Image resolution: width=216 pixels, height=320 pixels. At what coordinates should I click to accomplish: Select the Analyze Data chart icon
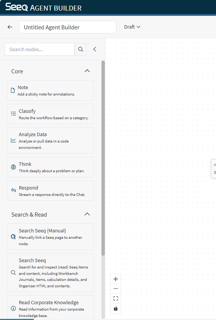(13, 140)
